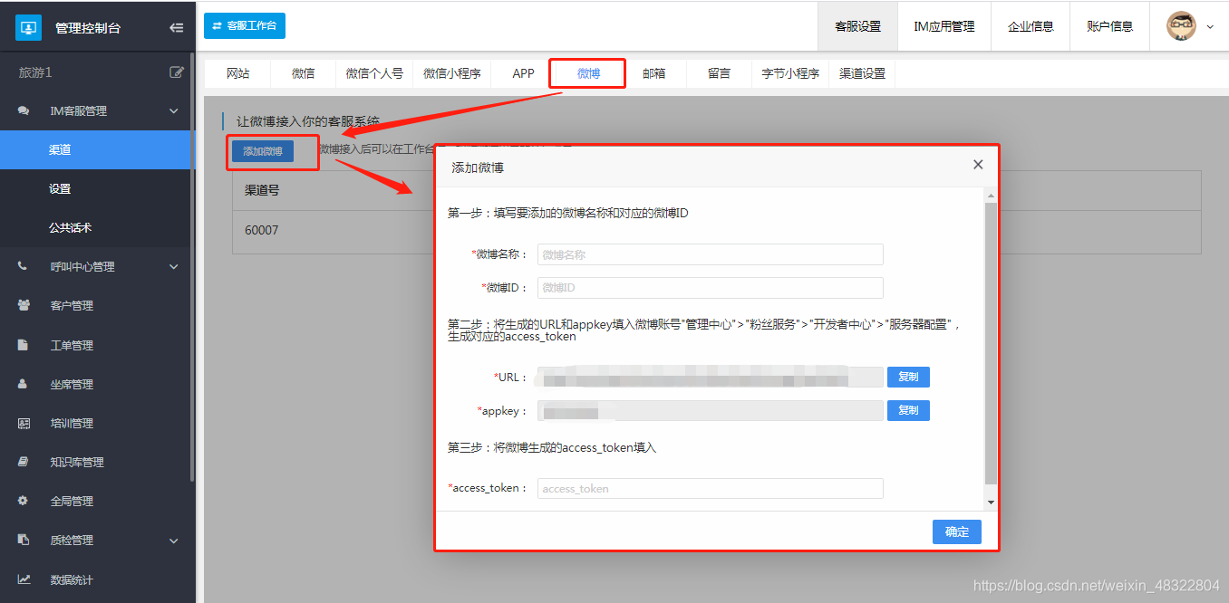
Task: Click the dialog scrollbar down arrow
Action: point(991,502)
